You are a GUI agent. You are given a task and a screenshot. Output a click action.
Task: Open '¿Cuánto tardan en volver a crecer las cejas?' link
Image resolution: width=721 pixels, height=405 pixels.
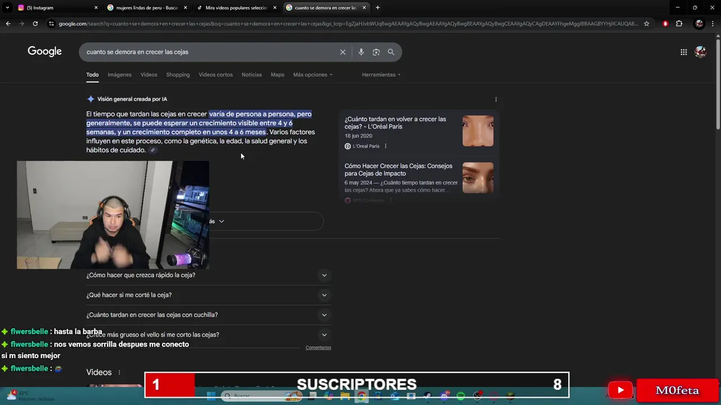click(x=395, y=123)
